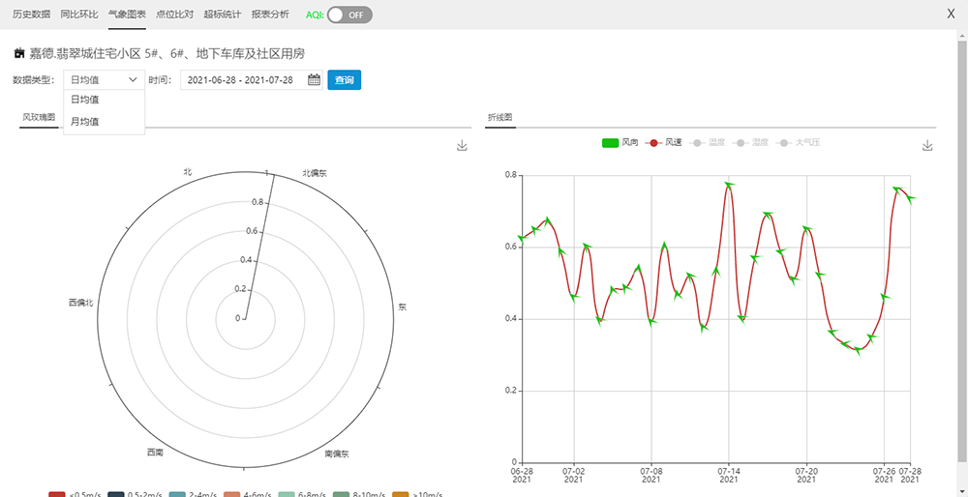The image size is (968, 497).
Task: Download the wind rose chart image
Action: [x=462, y=146]
